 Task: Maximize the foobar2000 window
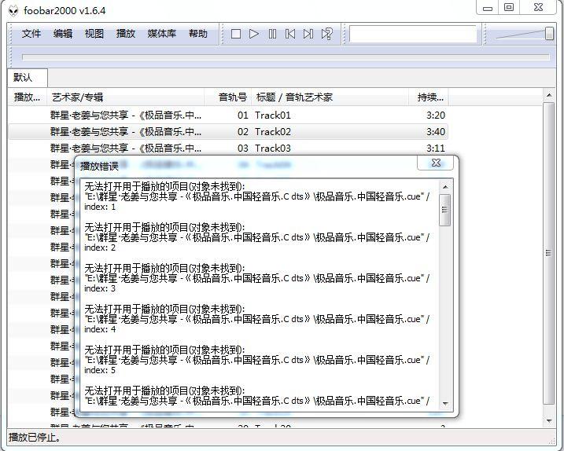point(509,8)
